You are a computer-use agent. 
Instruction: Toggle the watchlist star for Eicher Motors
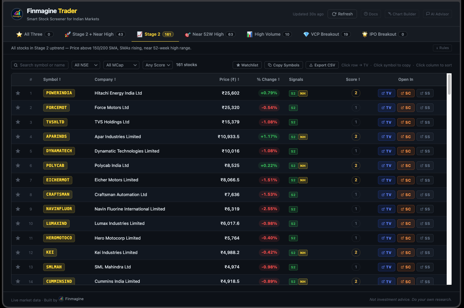(18, 180)
